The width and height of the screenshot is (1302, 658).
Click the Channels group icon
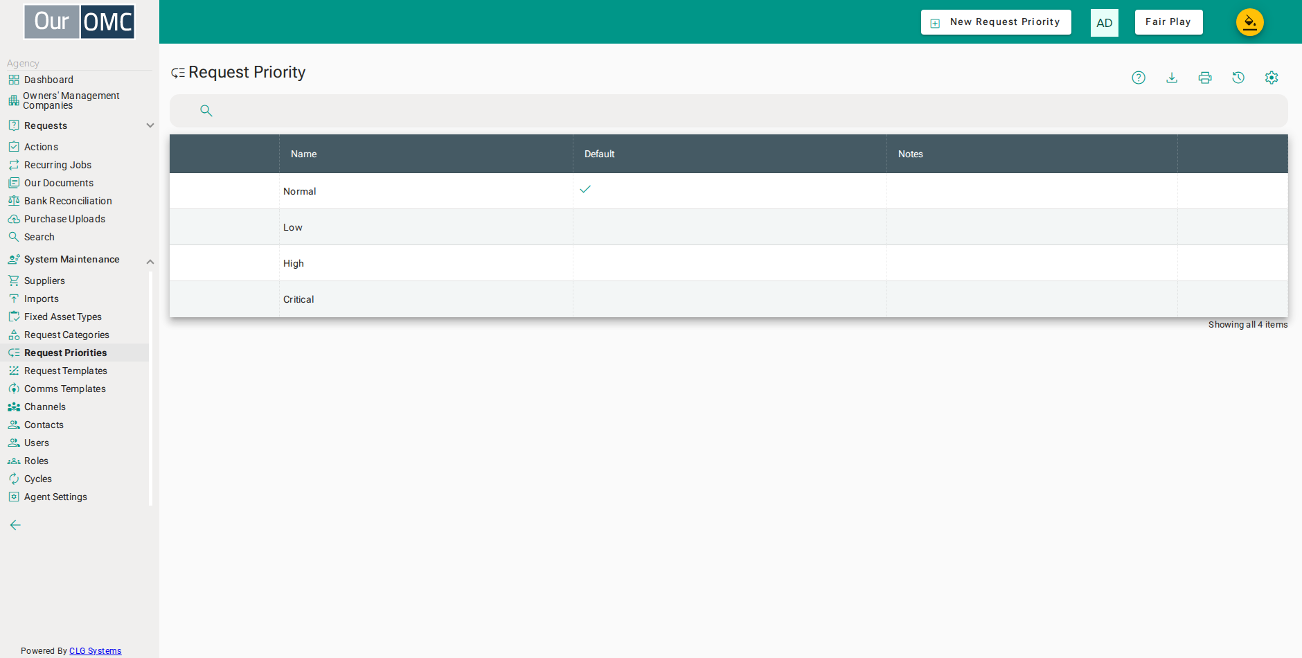pos(14,407)
